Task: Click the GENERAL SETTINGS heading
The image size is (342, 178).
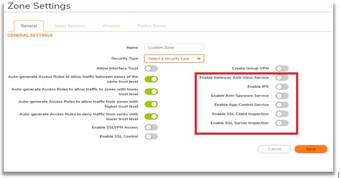Action: click(30, 35)
